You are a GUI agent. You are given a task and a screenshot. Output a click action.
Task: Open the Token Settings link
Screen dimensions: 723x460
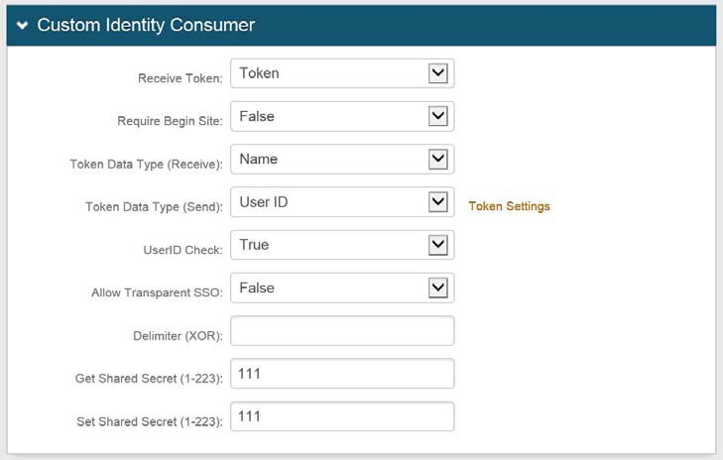509,206
